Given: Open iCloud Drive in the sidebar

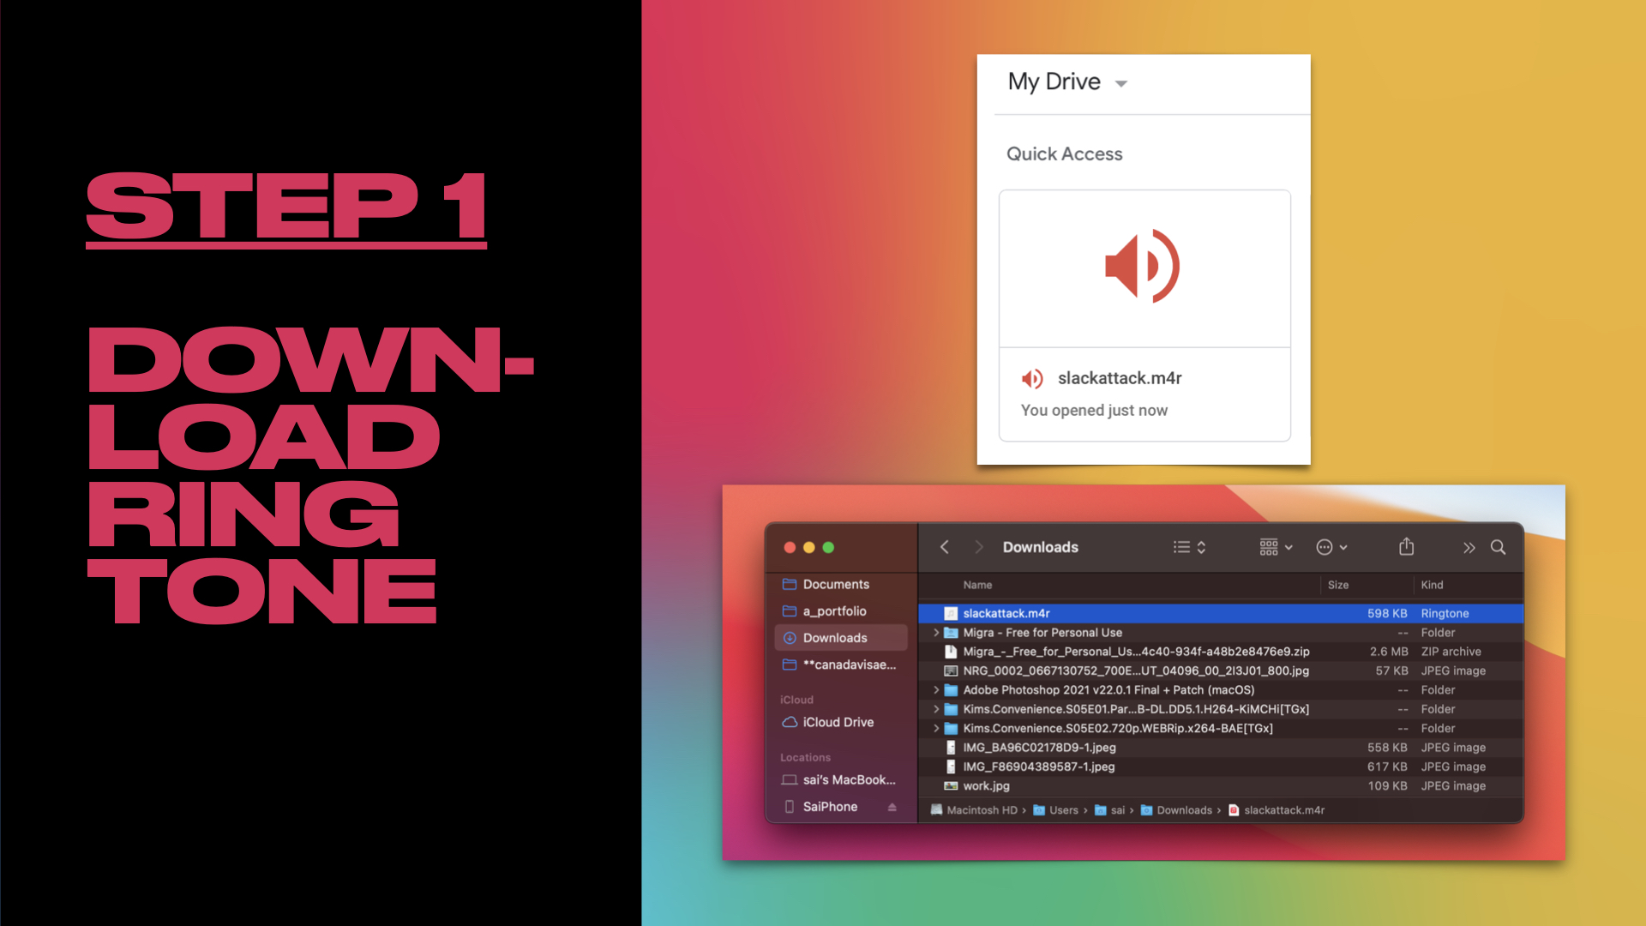Looking at the screenshot, I should (838, 722).
